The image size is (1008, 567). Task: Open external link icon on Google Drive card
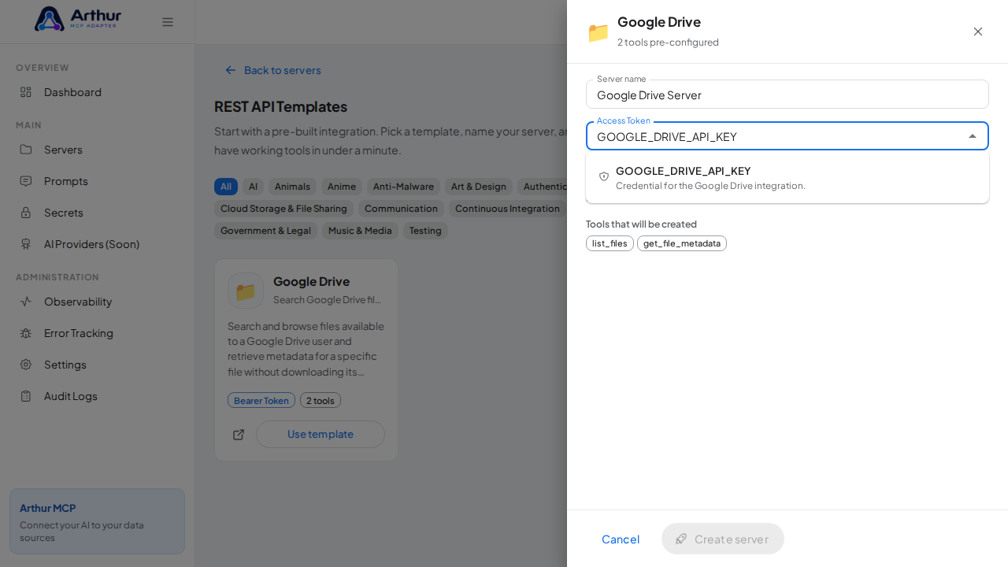tap(239, 435)
